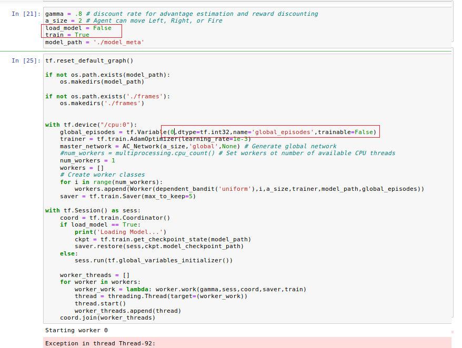The width and height of the screenshot is (462, 348).
Task: Click the line 'a_size = 2'
Action: 134,21
